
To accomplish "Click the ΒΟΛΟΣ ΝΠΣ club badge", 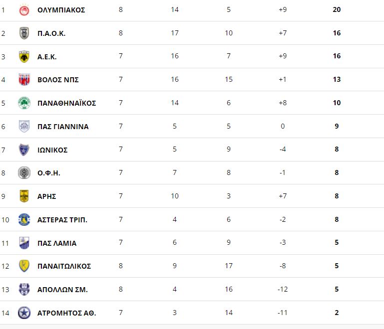I will click(24, 80).
